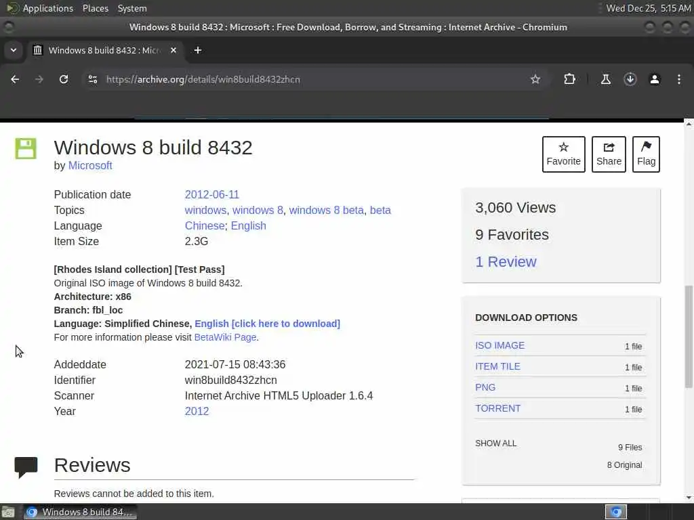
Task: Open the 2012 year link
Action: click(197, 411)
